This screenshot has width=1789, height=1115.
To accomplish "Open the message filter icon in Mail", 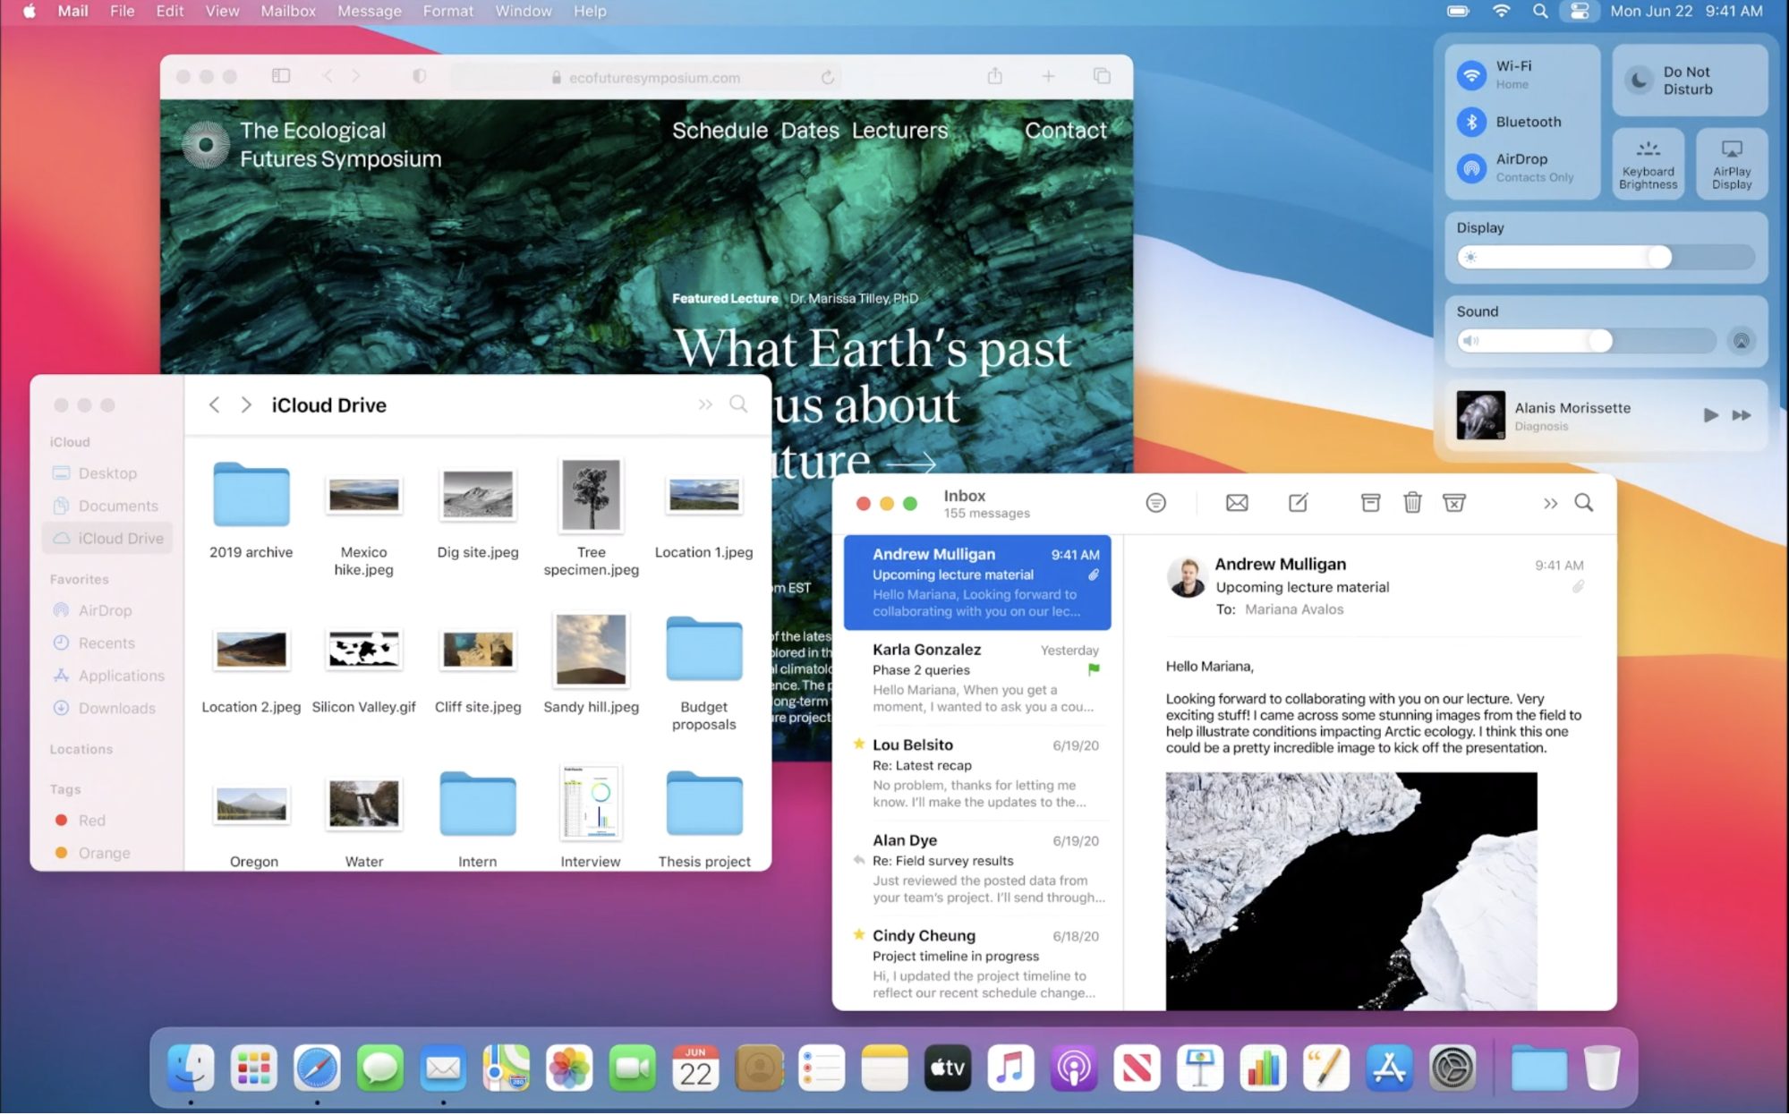I will (x=1155, y=502).
